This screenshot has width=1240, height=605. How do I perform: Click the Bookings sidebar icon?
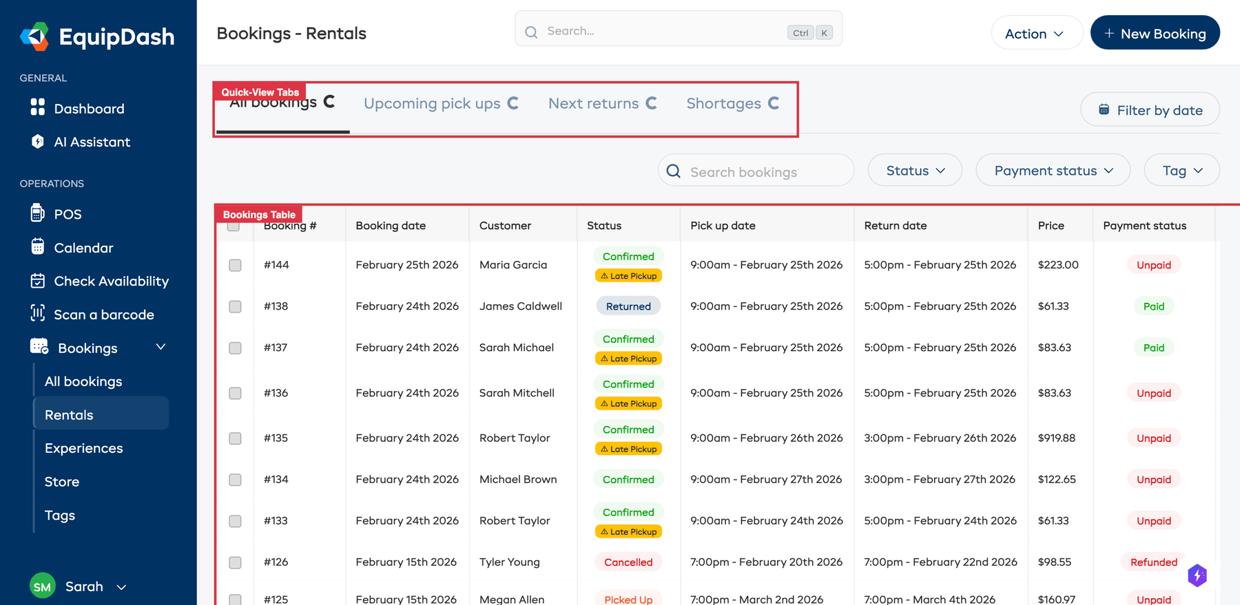tap(39, 346)
